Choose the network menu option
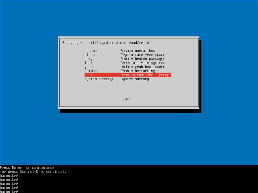This screenshot has height=193, width=258. 91,71
